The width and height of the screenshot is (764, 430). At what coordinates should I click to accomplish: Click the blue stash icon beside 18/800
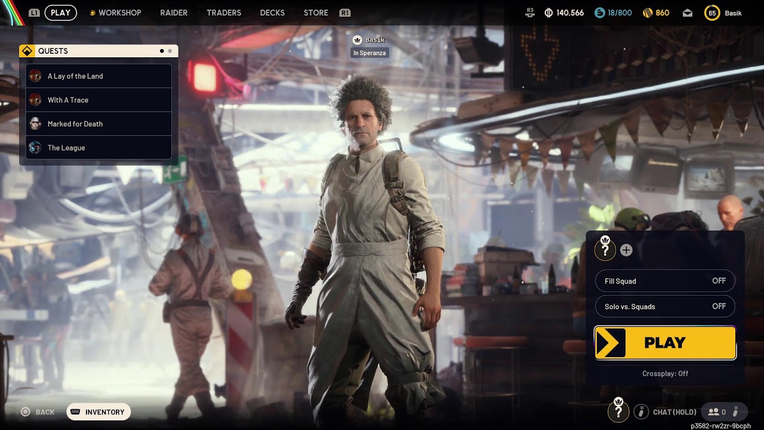pyautogui.click(x=600, y=13)
